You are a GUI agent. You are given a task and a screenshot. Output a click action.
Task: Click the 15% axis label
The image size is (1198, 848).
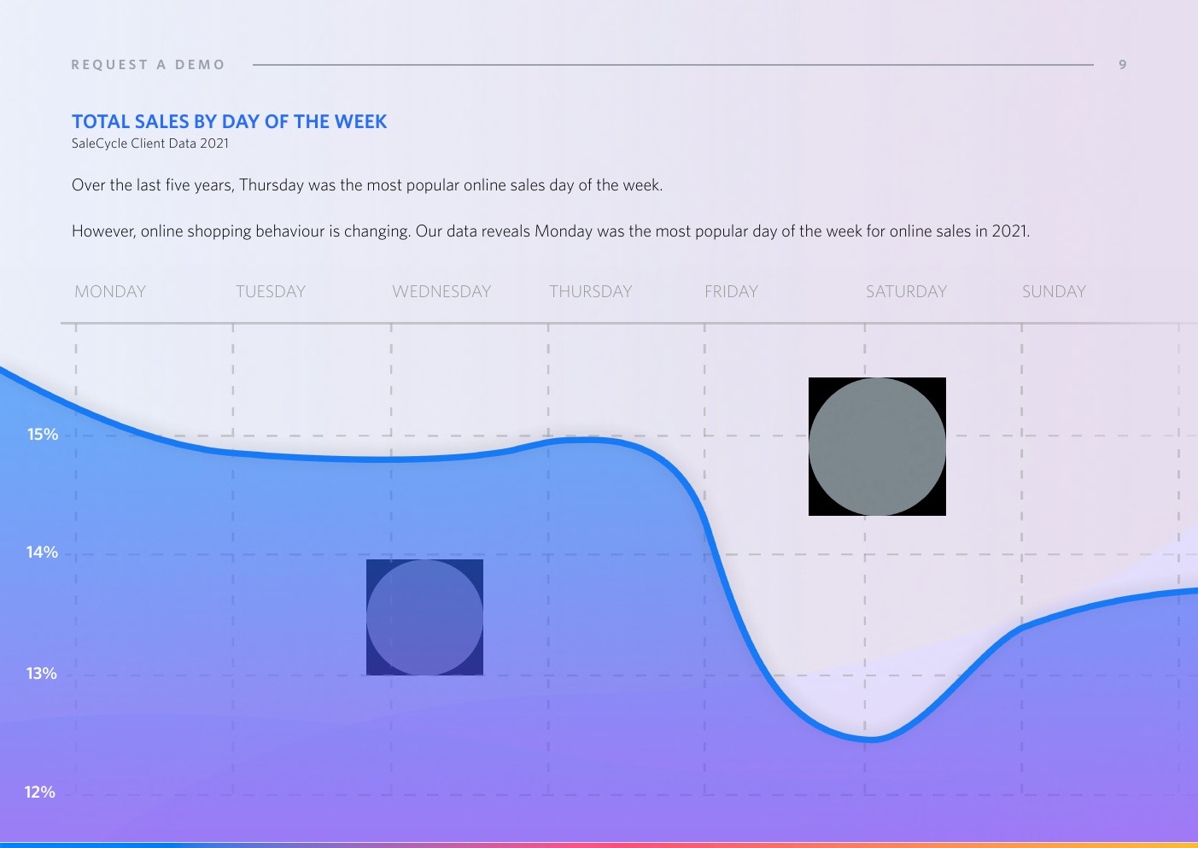pyautogui.click(x=43, y=435)
